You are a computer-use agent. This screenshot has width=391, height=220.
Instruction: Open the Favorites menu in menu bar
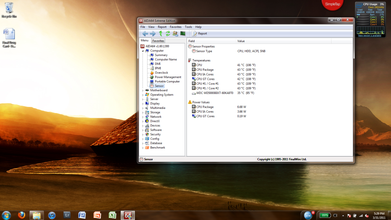(x=175, y=27)
